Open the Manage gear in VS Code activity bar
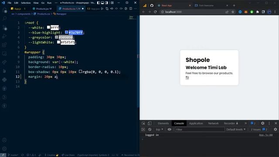 coord(4,149)
